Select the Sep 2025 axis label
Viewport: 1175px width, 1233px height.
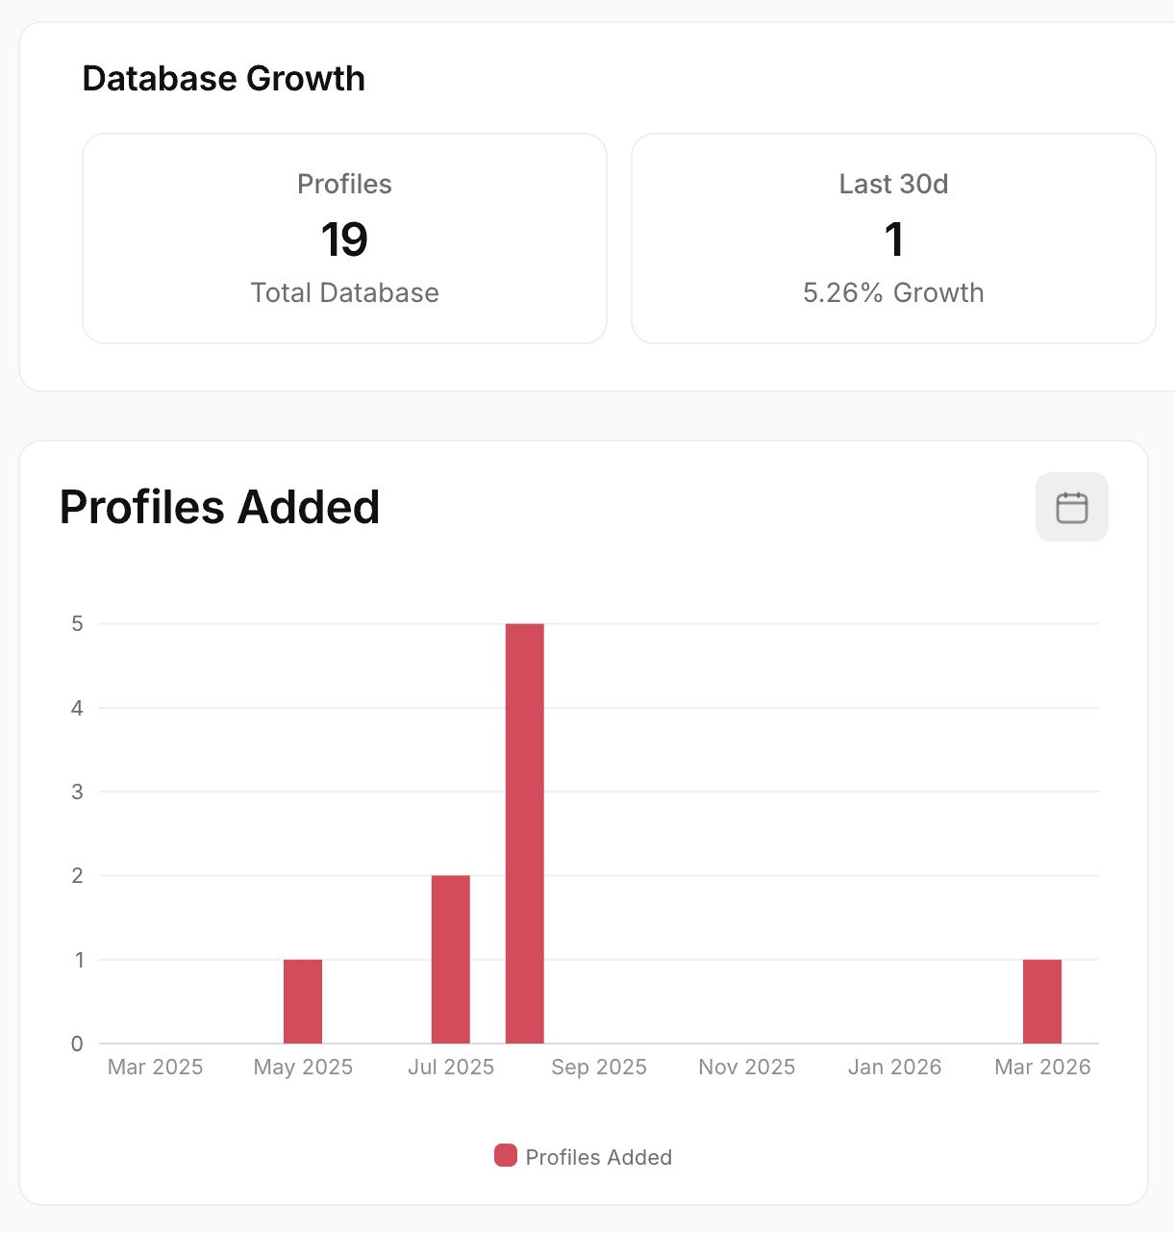click(598, 1067)
